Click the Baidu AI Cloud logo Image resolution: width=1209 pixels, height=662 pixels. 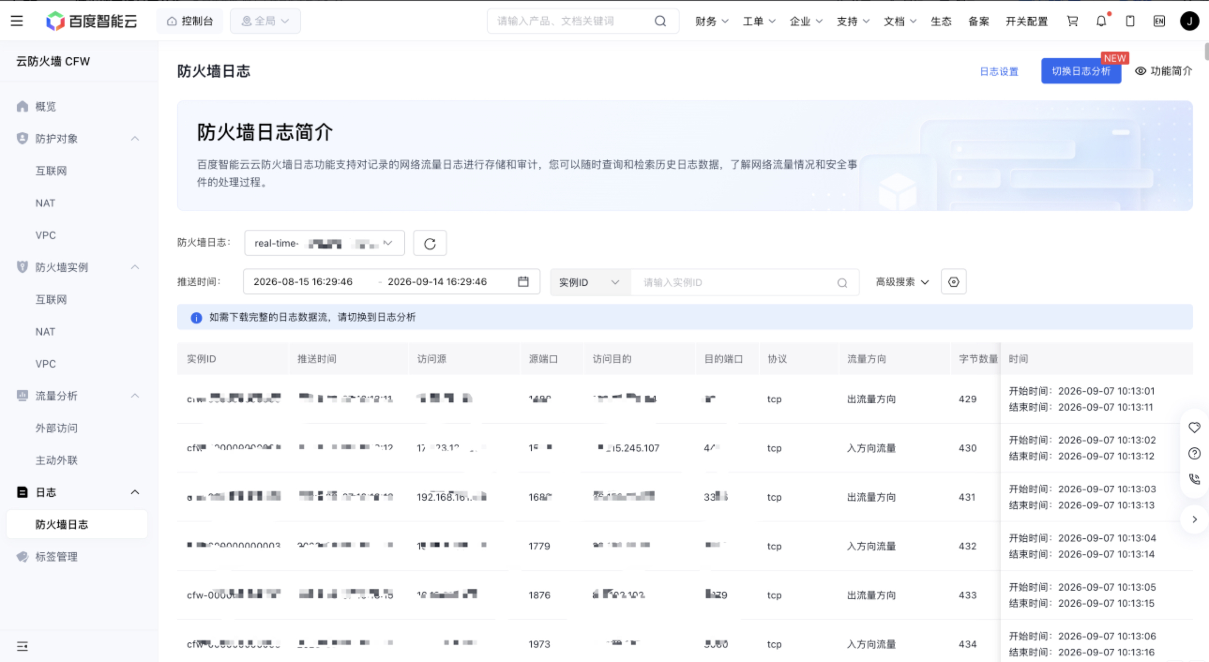point(91,21)
